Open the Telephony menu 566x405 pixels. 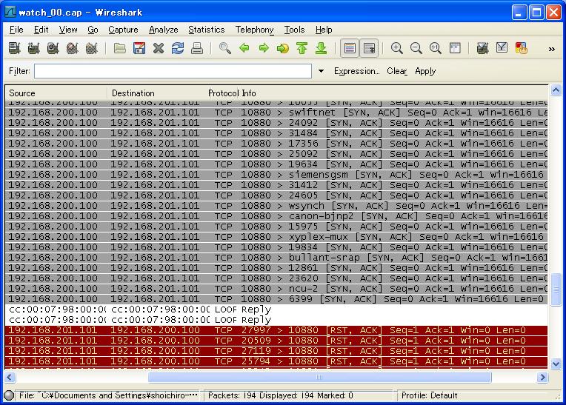click(x=255, y=30)
